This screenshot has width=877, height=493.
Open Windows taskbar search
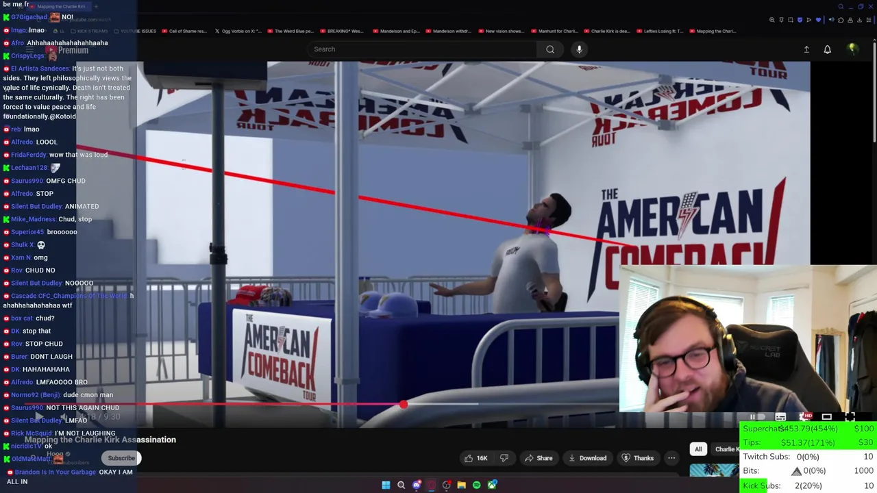pyautogui.click(x=401, y=485)
